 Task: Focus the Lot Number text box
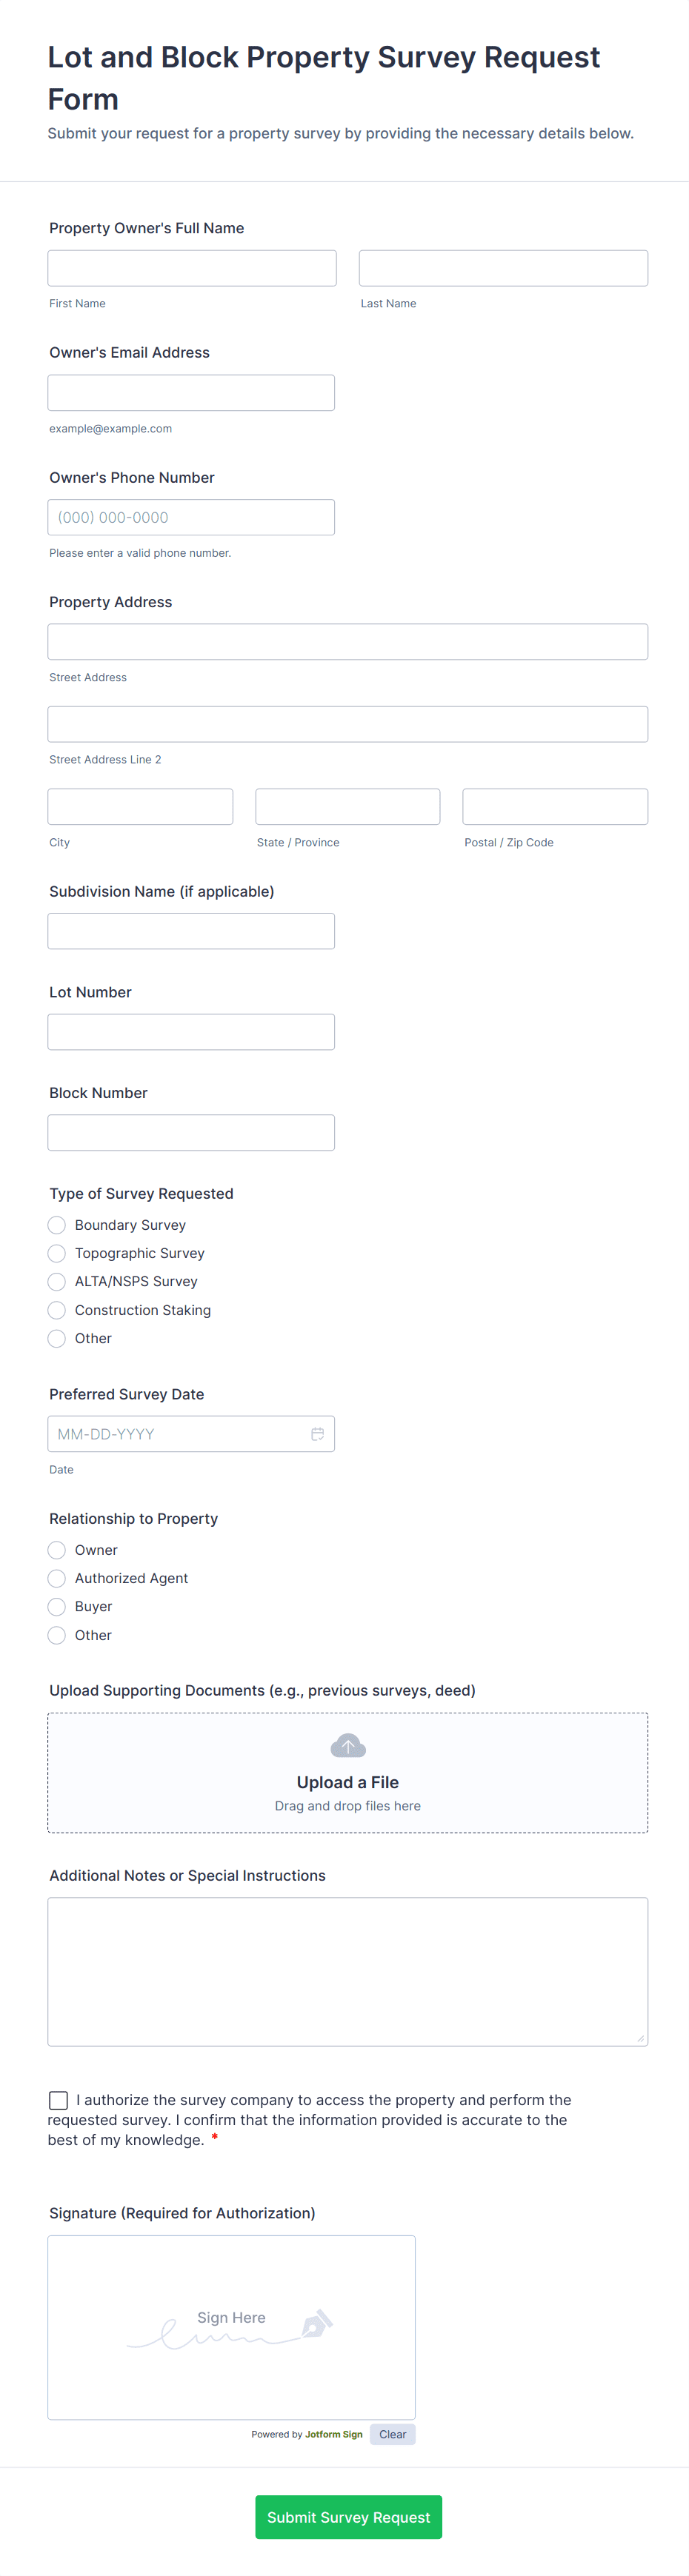pyautogui.click(x=191, y=1031)
